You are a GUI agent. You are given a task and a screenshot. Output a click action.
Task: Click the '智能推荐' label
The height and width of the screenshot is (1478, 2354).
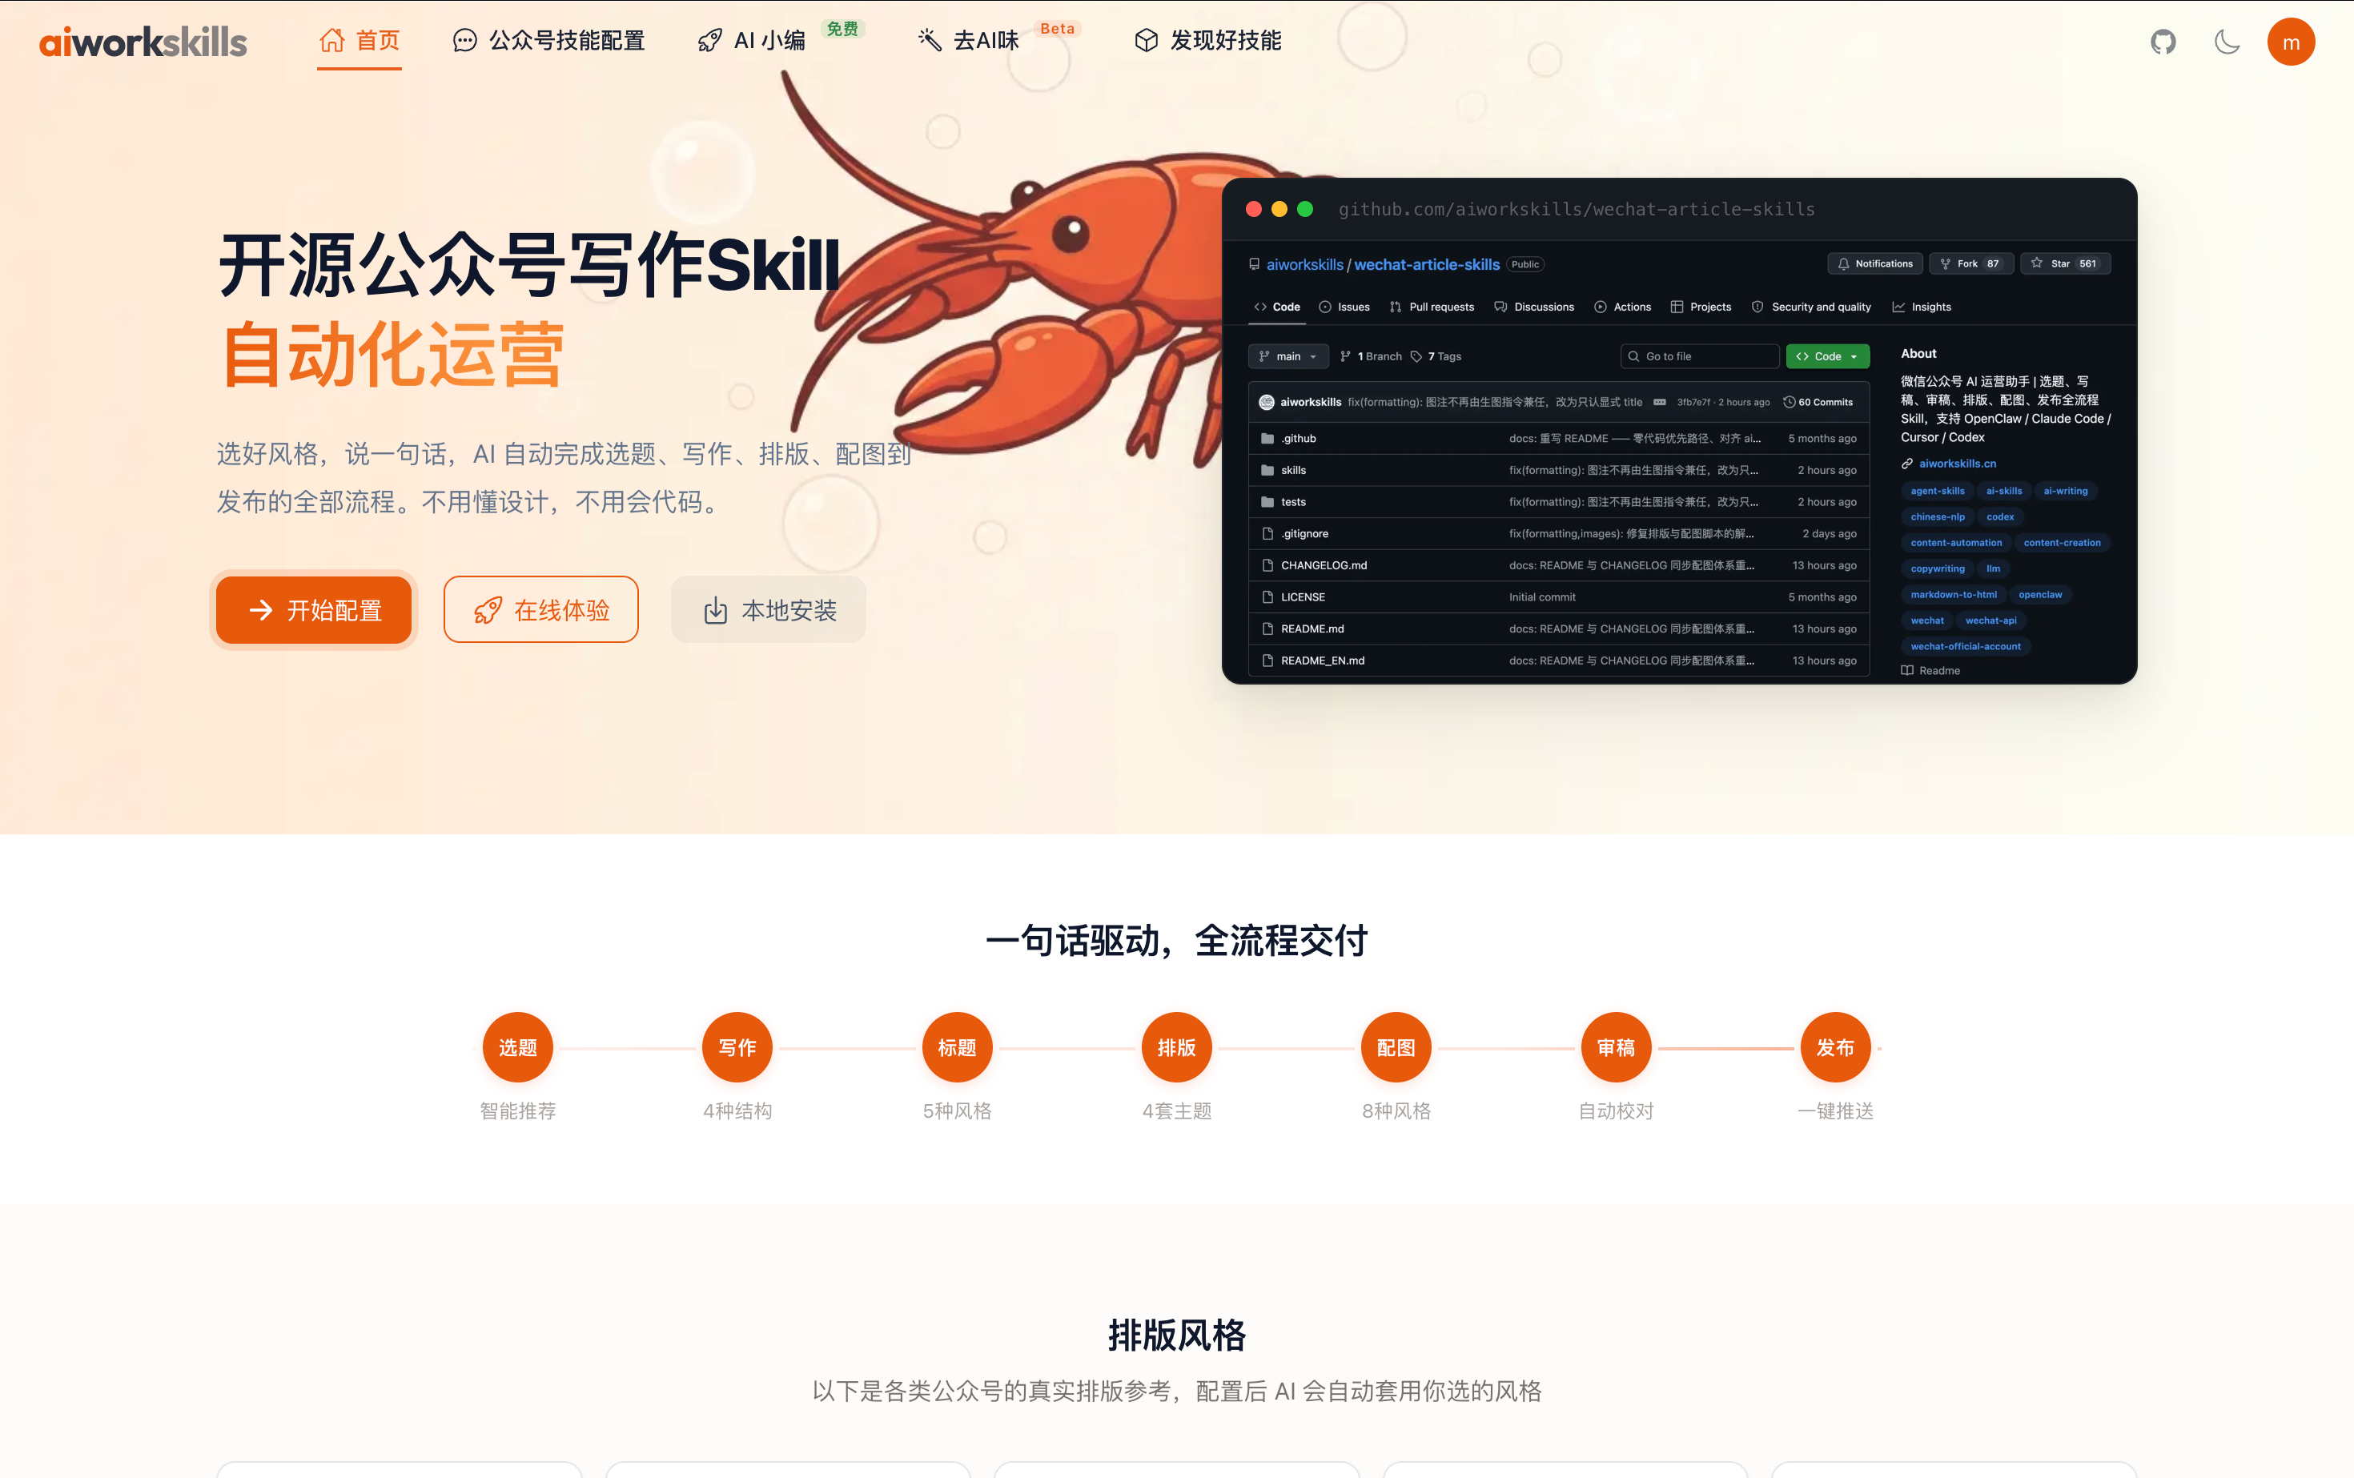(x=517, y=1111)
